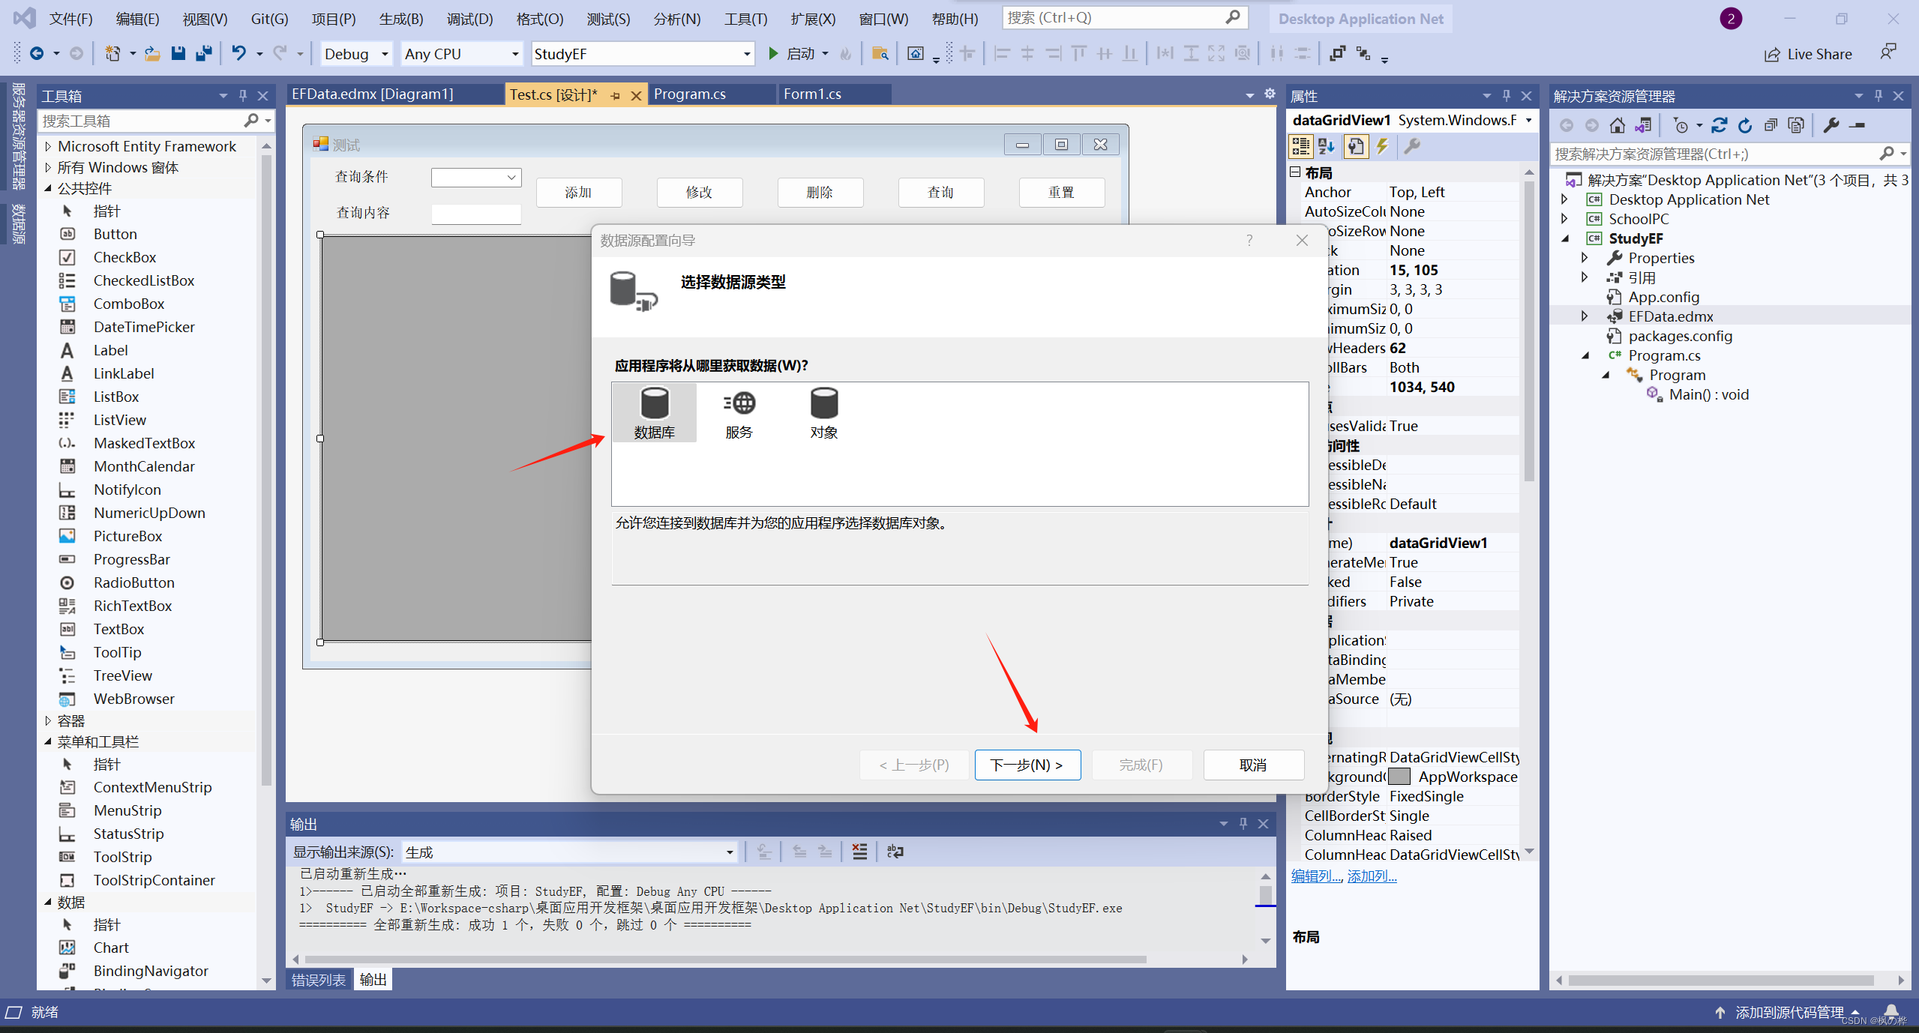
Task: Toggle categorized view in Properties panel
Action: pyautogui.click(x=1300, y=146)
